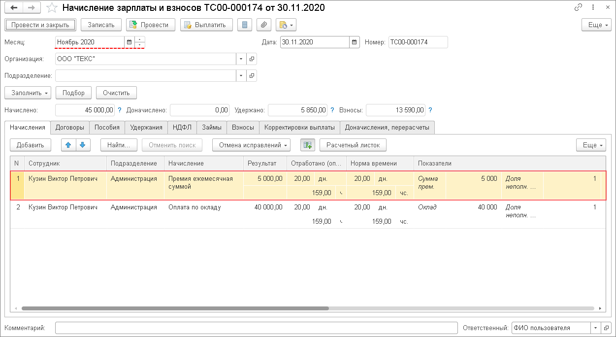Click the back navigation arrow
The height and width of the screenshot is (337, 616).
(x=15, y=8)
